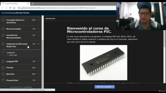Image resolution: width=166 pixels, height=93 pixels.
Task: Expand the Ejercicios section chevron
Action: 38,74
